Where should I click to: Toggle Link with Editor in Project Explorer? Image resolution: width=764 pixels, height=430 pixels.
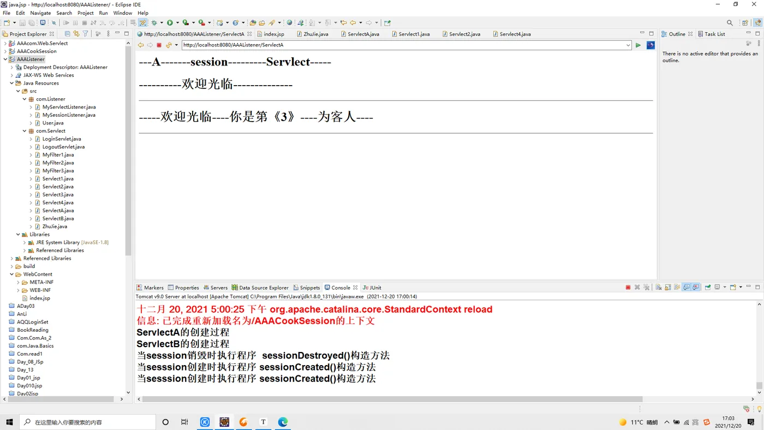pos(76,34)
